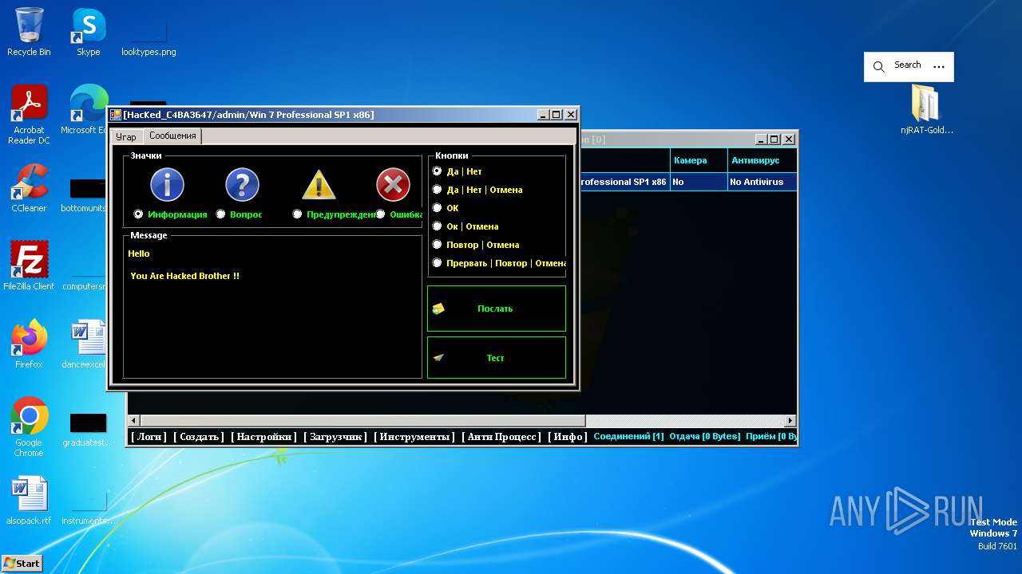Click the horizontal scrollbar thumb

tap(363, 420)
